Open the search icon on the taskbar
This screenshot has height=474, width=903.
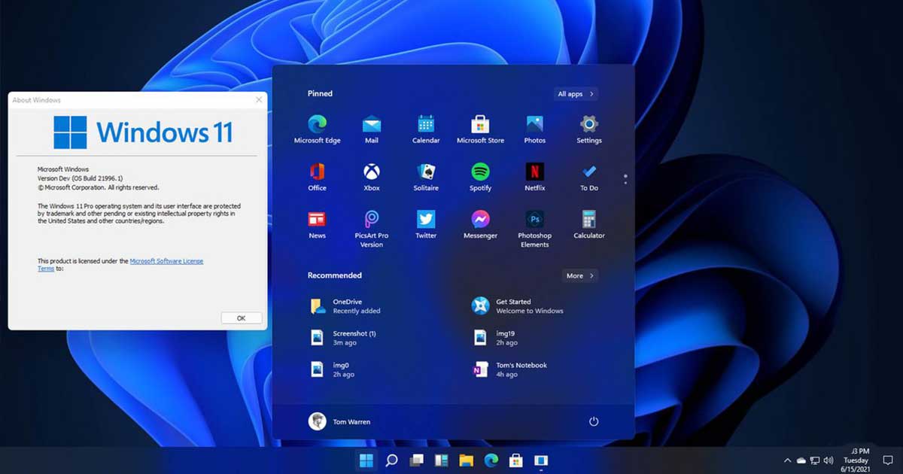pyautogui.click(x=392, y=460)
